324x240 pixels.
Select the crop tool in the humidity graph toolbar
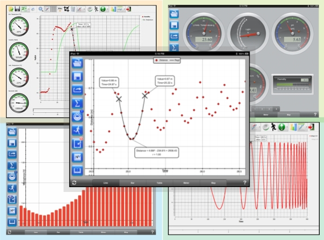pos(66,9)
